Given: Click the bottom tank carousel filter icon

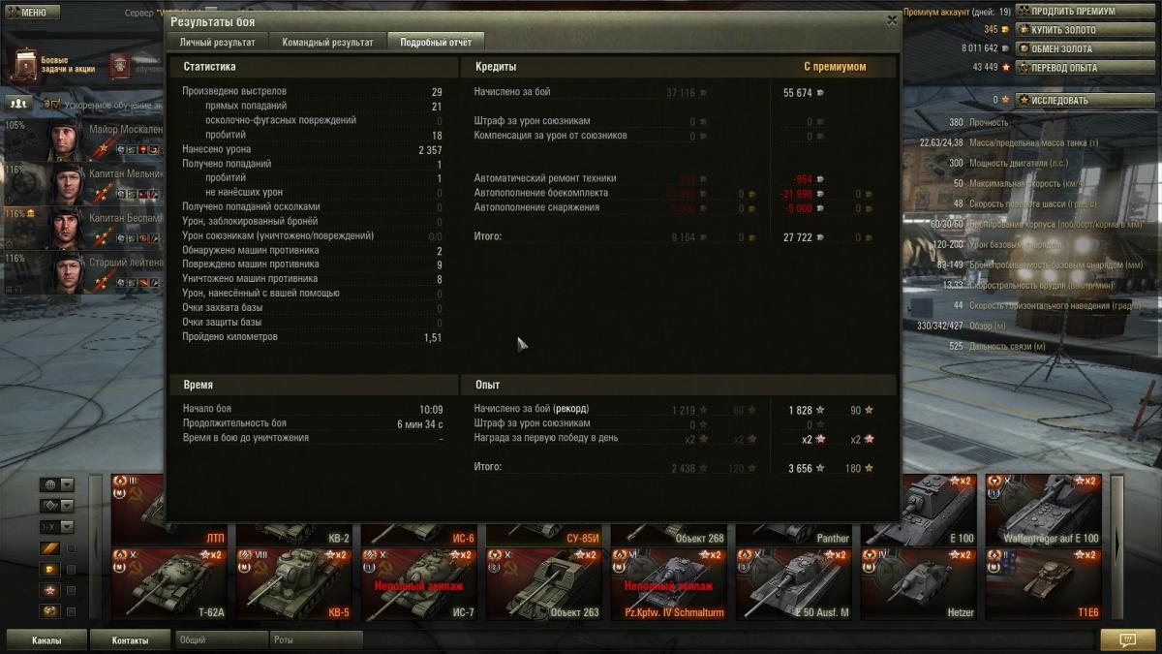Looking at the screenshot, I should [49, 611].
